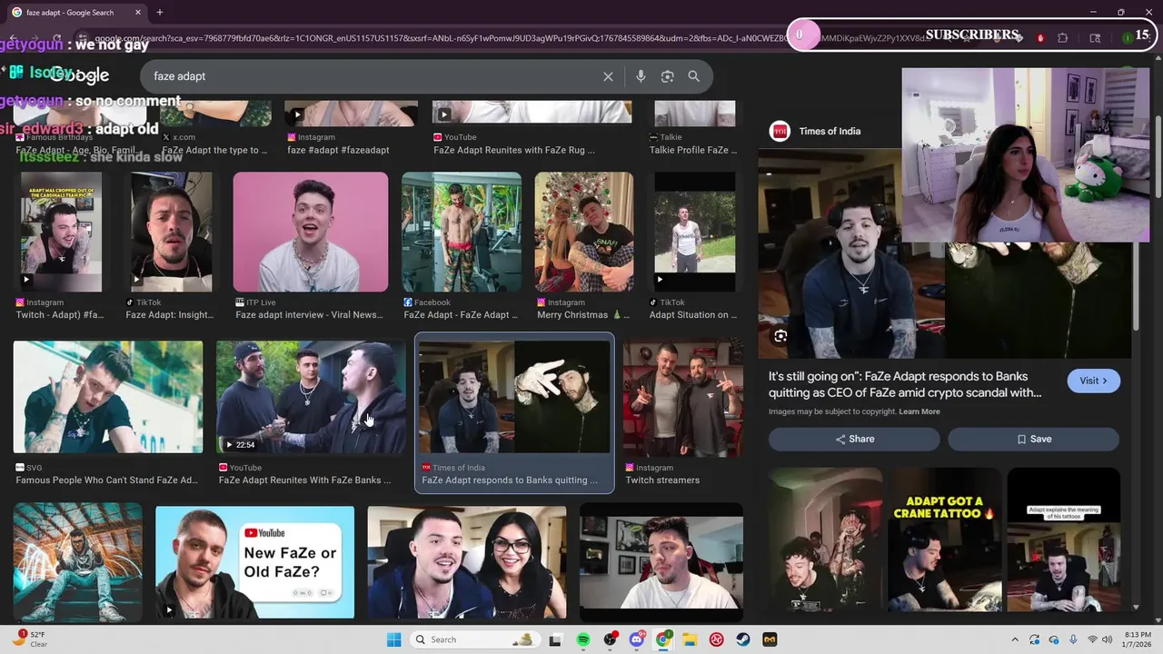Viewport: 1163px width, 654px height.
Task: Click the 'FaZe Adapt Reunites with FaZe Rug' caption
Action: 514,150
